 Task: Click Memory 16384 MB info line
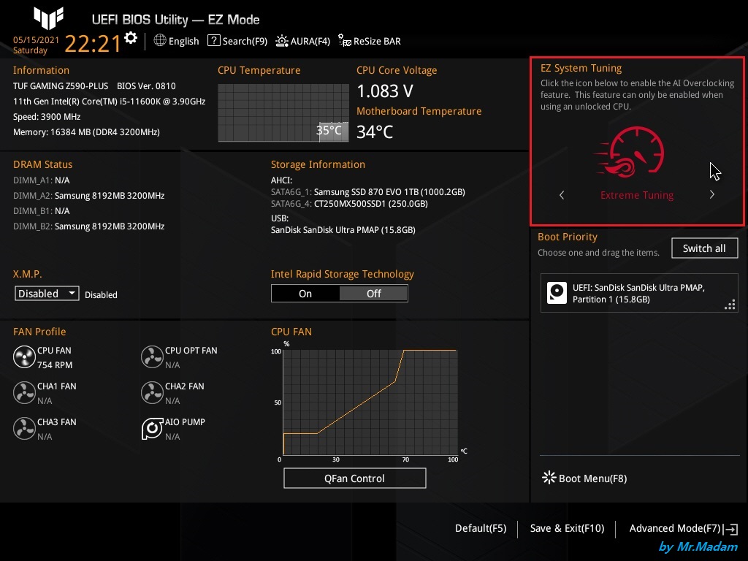86,132
